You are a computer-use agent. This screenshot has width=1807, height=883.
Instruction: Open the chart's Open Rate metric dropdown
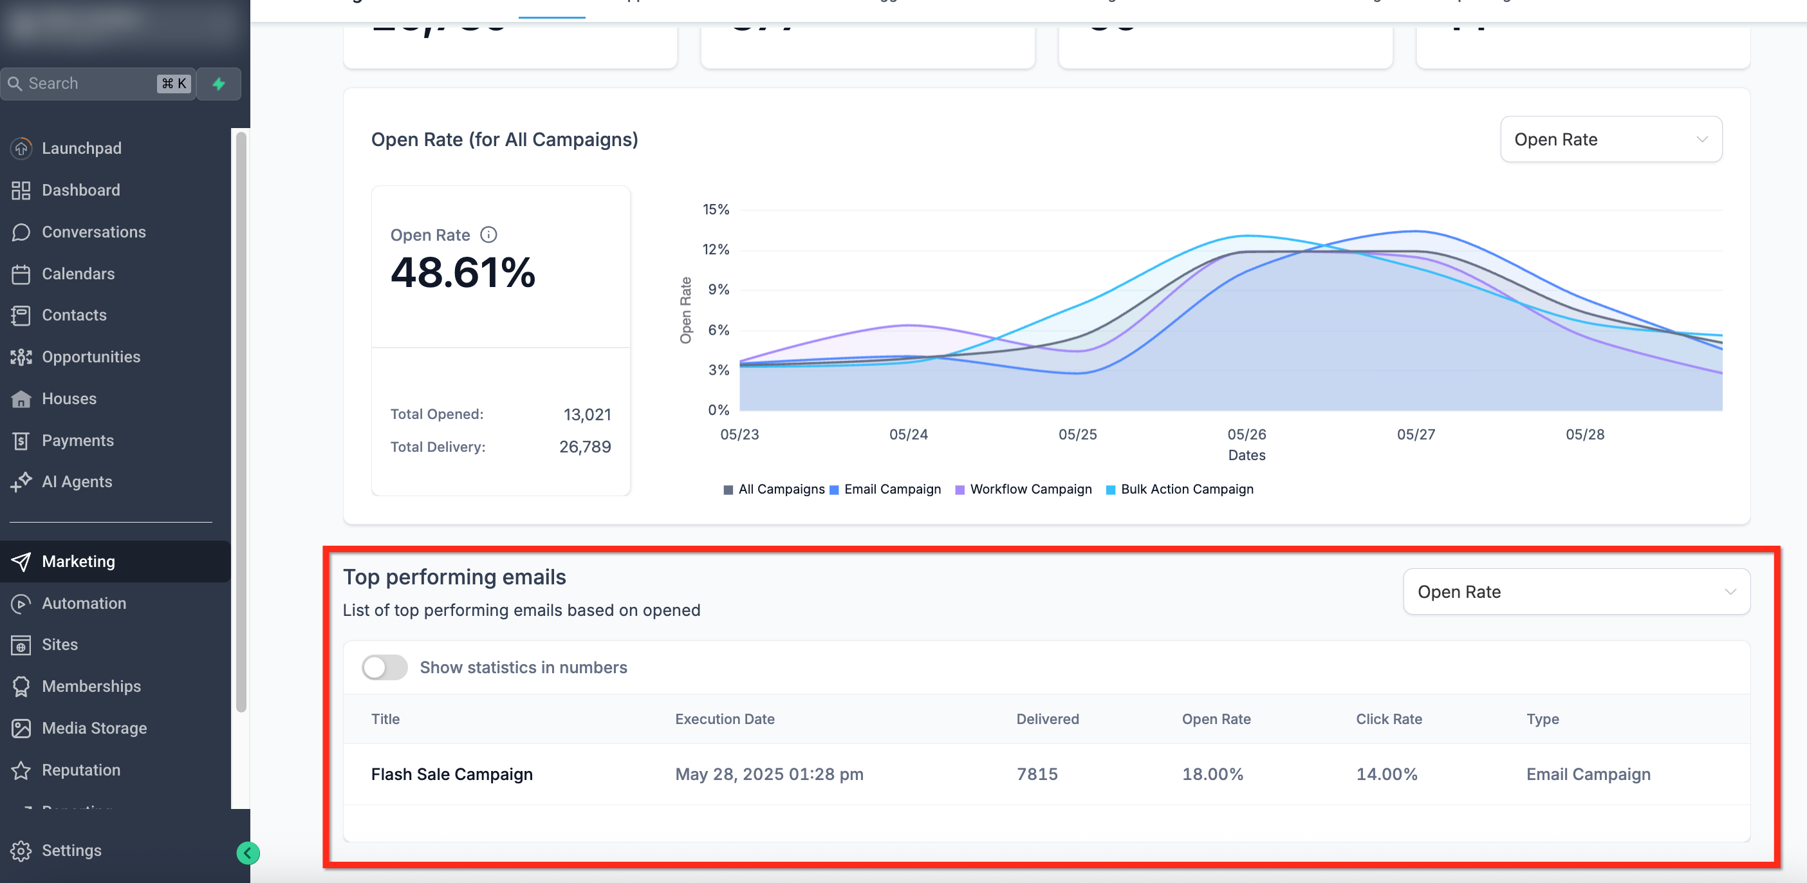coord(1611,140)
